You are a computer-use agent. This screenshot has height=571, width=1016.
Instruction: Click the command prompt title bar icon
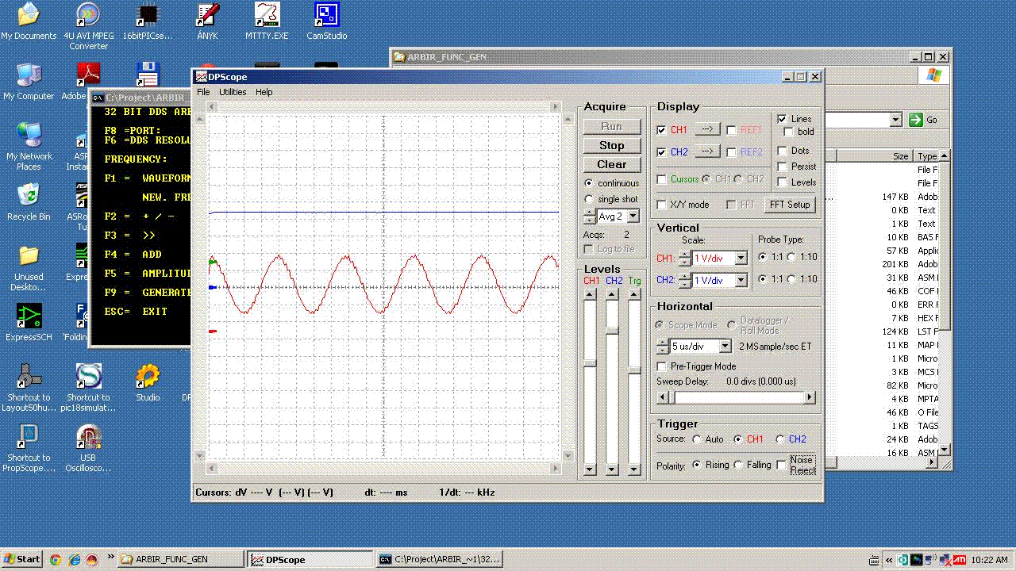[x=98, y=98]
